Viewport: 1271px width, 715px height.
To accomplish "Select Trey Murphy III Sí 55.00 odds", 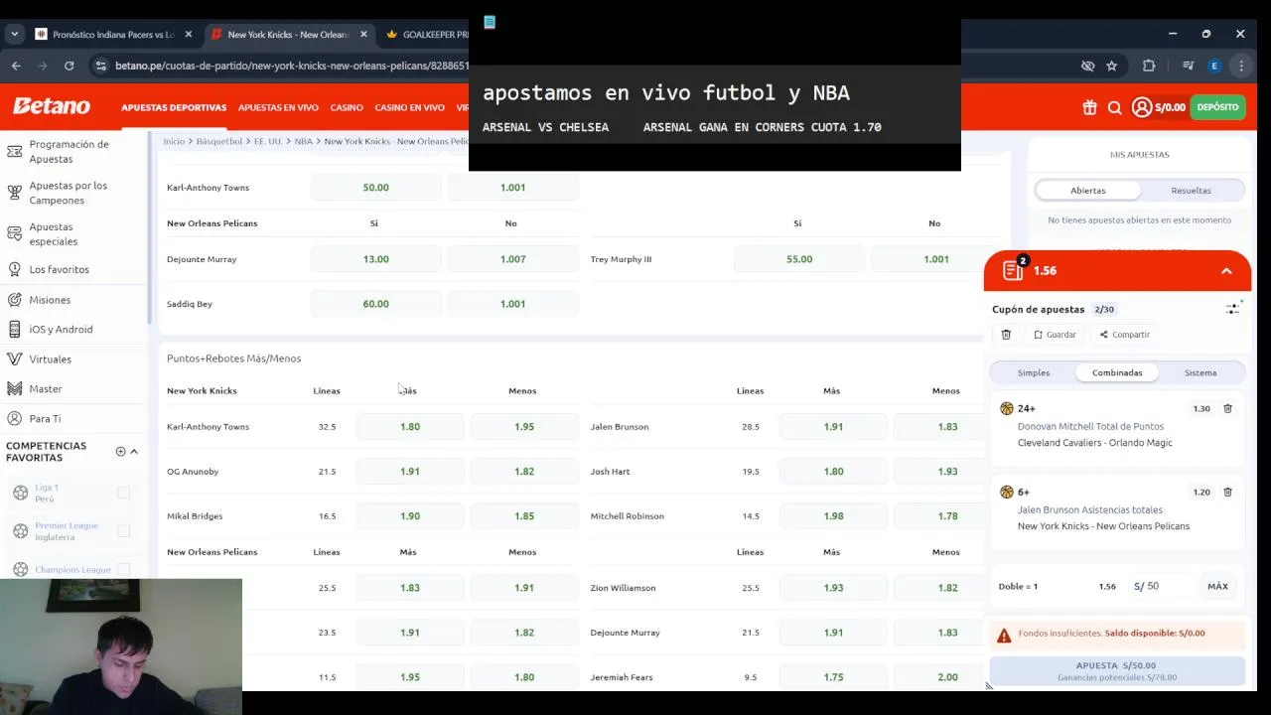I will click(x=798, y=259).
